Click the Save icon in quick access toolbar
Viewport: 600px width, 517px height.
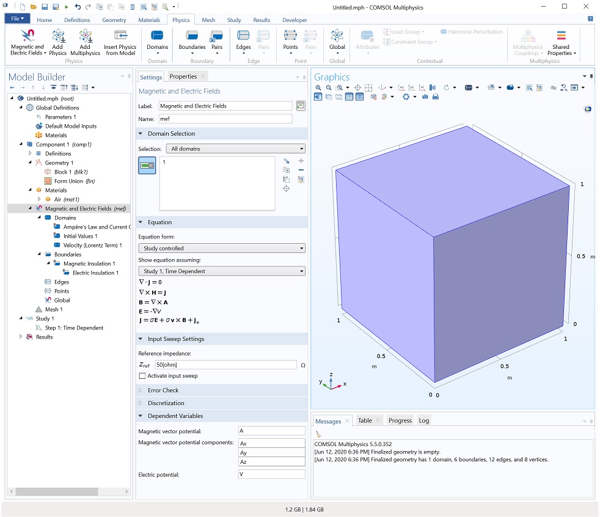[45, 7]
